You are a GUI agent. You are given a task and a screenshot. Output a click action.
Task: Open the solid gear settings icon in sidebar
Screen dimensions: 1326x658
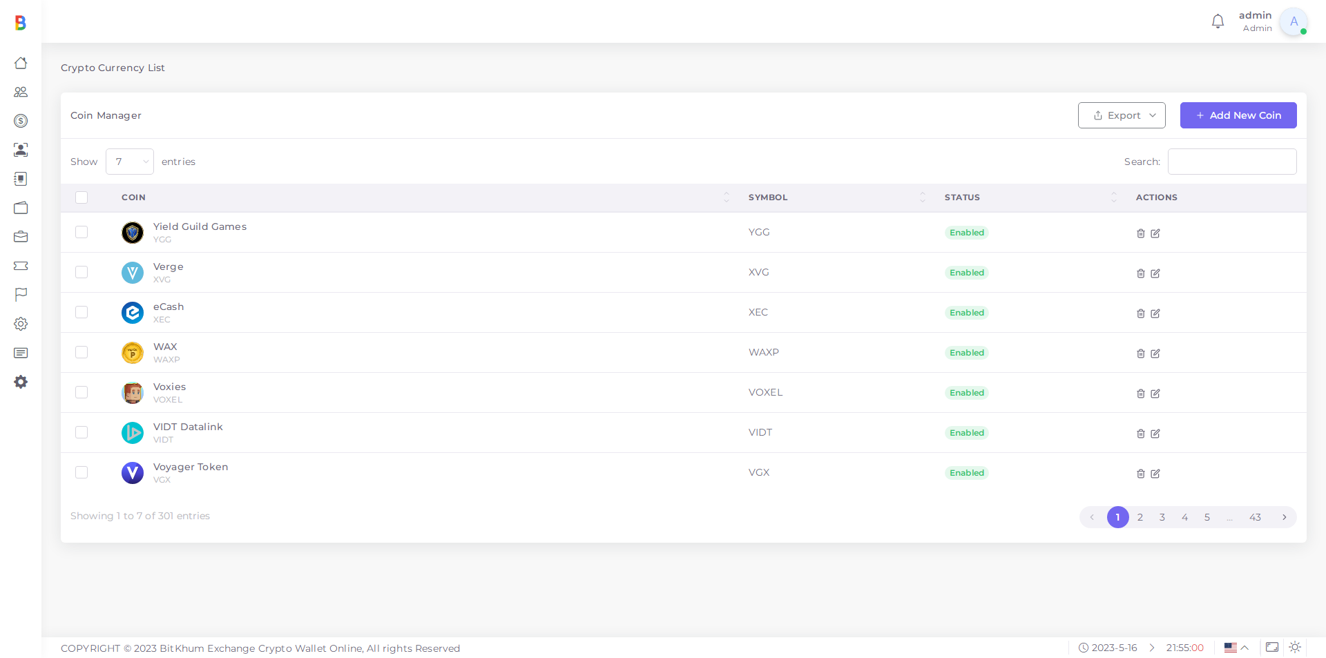pyautogui.click(x=21, y=382)
